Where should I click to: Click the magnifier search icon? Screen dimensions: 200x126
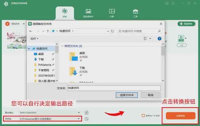(x=159, y=31)
